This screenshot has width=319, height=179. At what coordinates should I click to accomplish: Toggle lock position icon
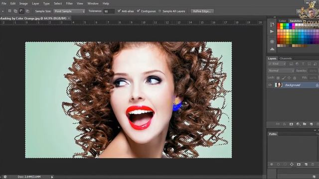click(289, 78)
